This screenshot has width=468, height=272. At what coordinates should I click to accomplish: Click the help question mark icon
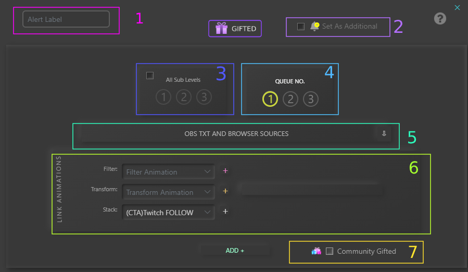coord(440,19)
